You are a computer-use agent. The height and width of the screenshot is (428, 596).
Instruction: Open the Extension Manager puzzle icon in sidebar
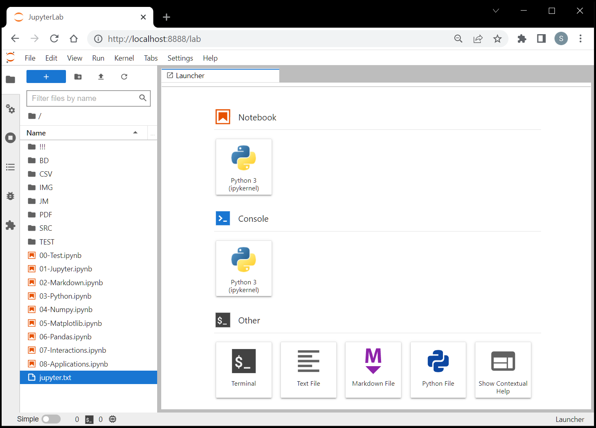tap(11, 225)
